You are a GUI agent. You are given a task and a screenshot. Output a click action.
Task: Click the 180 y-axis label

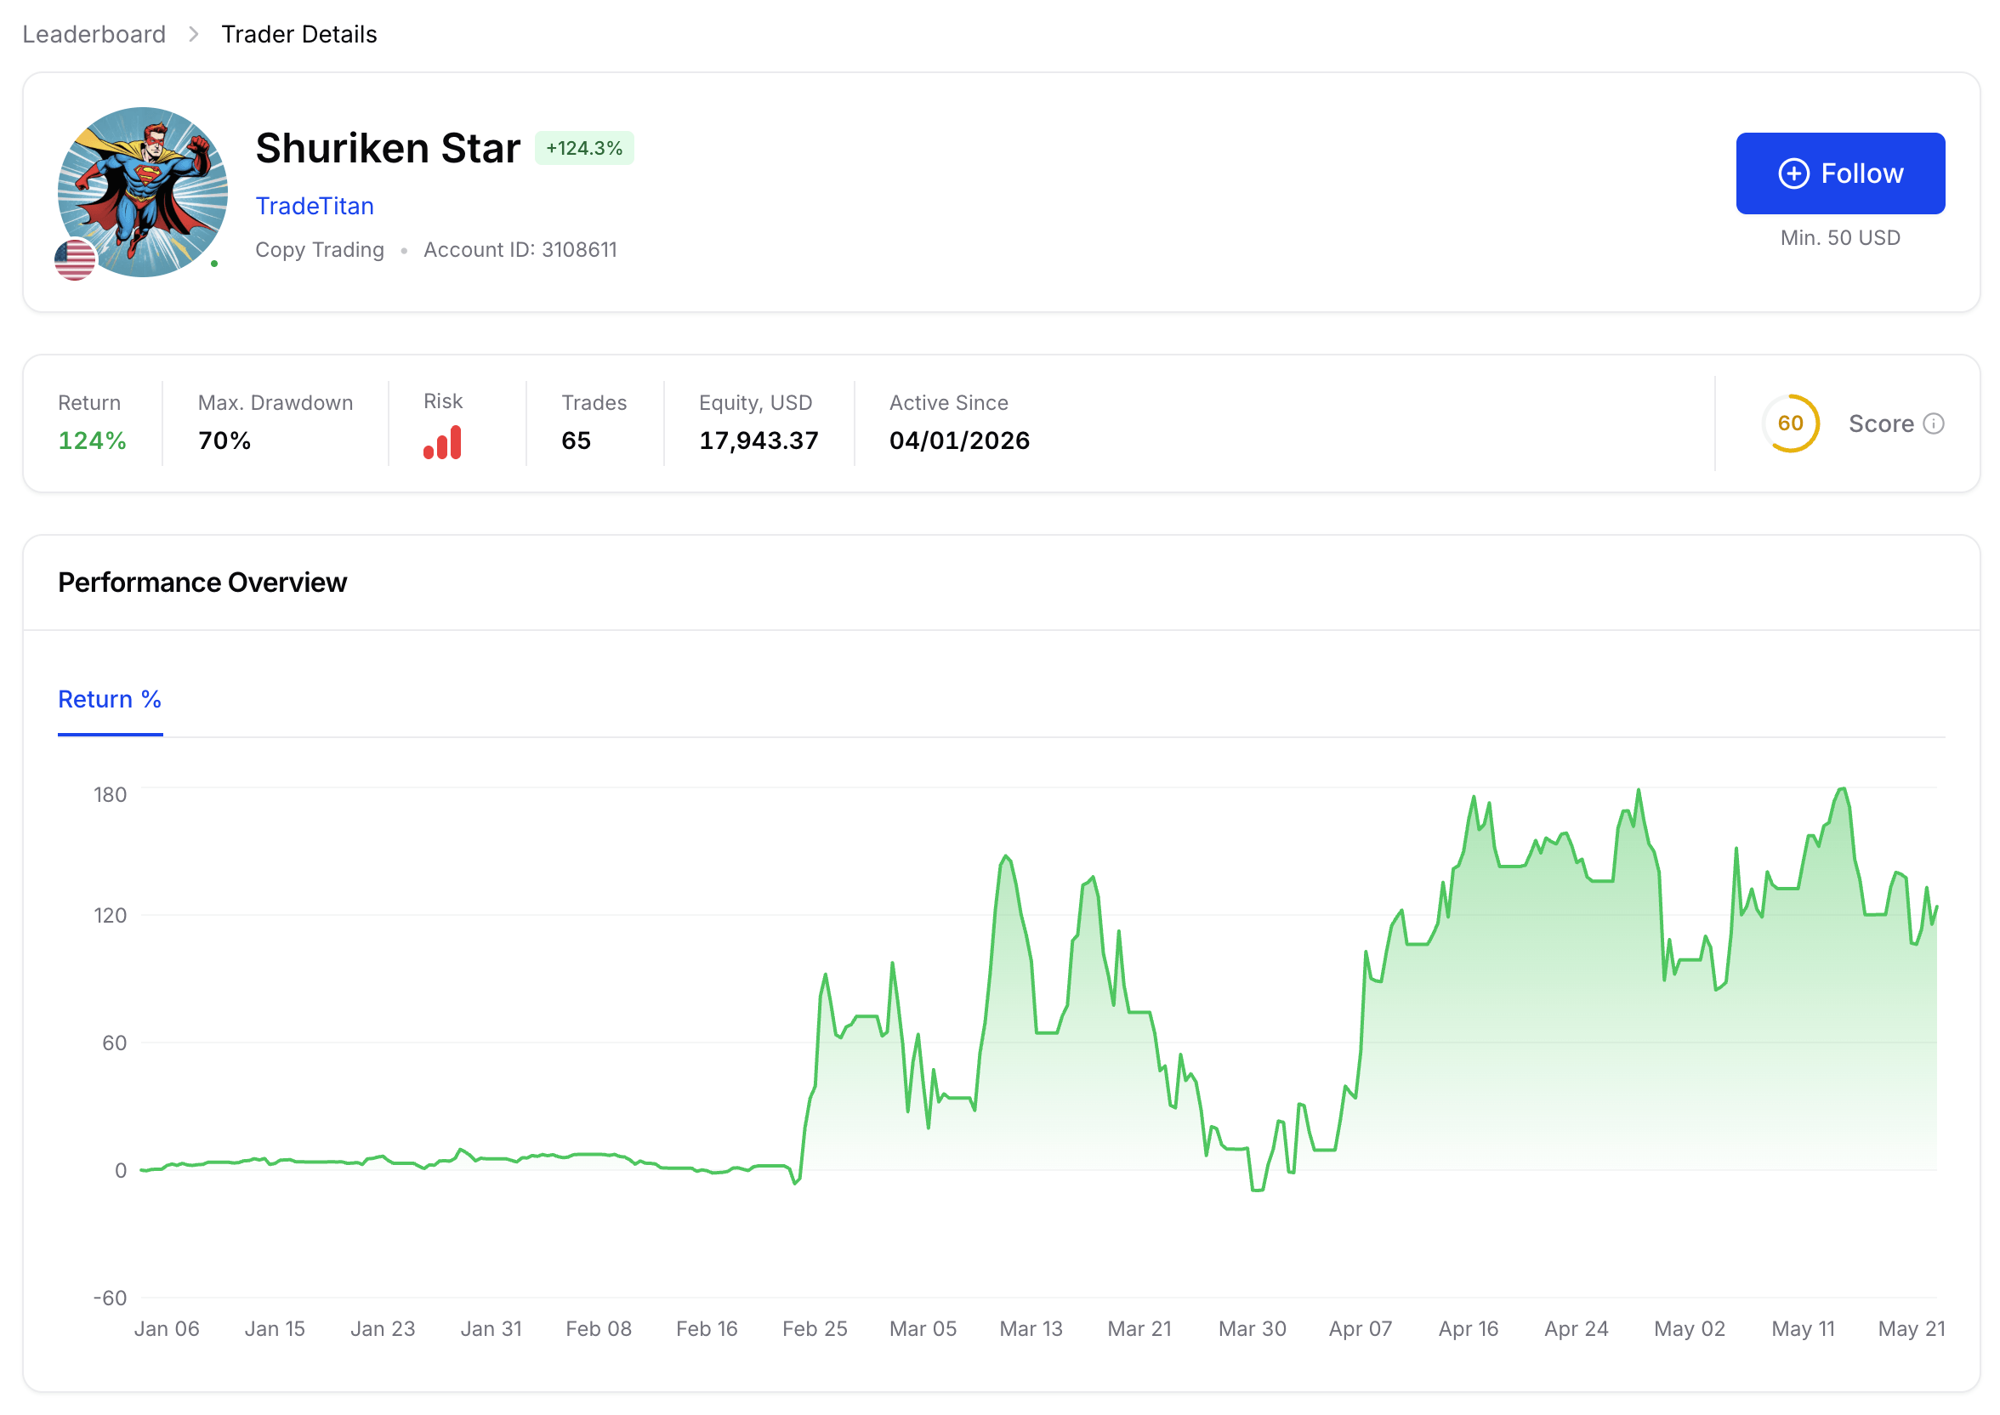click(x=111, y=794)
